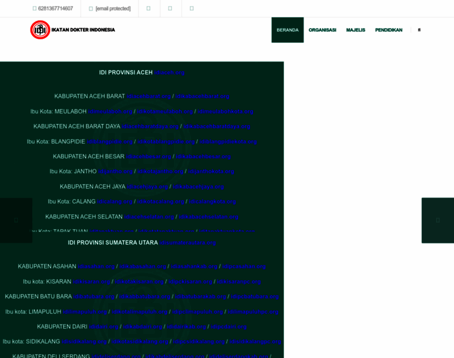Open the idikabacehselatan.org link
The width and height of the screenshot is (454, 358).
[208, 217]
